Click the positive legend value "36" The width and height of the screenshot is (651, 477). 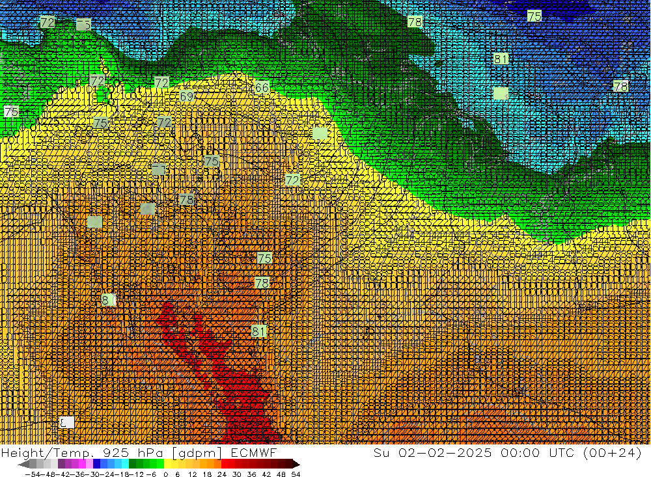251,474
